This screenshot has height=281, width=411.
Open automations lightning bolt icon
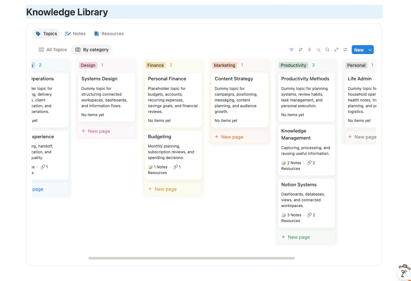(309, 50)
